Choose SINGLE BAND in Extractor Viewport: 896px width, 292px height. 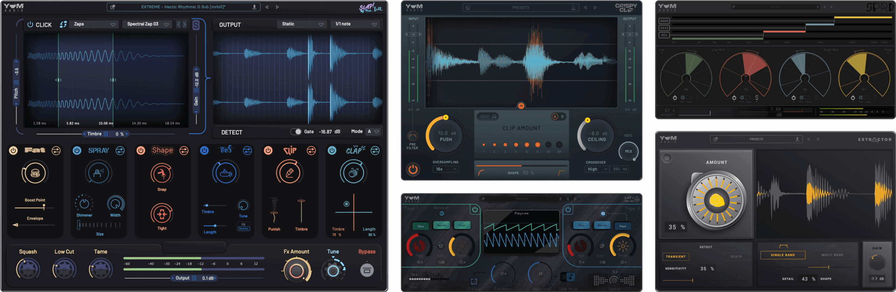coord(783,255)
